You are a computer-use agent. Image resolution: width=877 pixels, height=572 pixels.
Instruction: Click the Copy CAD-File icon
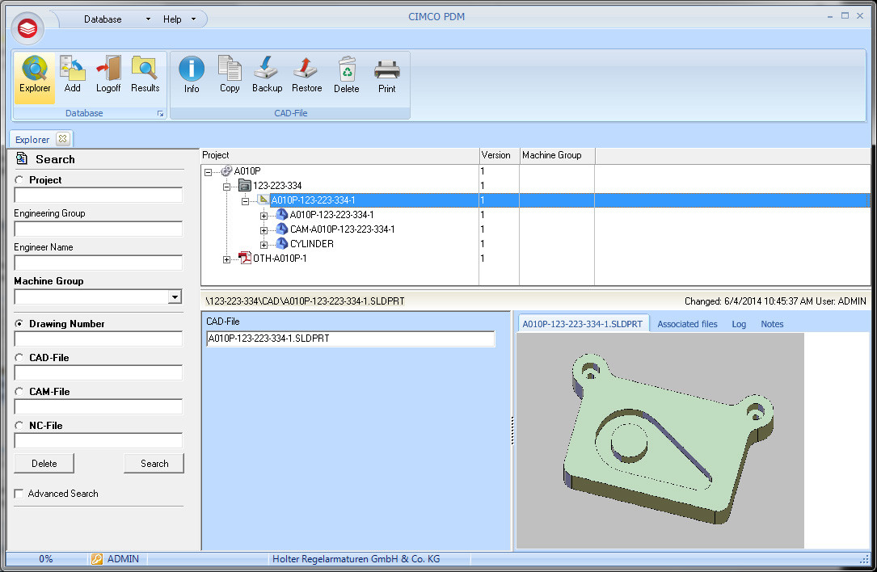click(x=230, y=68)
